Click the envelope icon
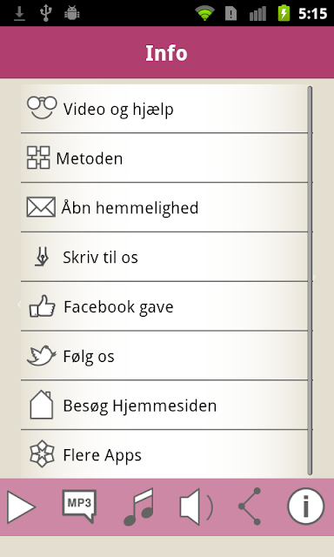This screenshot has height=557, width=334. 41,207
